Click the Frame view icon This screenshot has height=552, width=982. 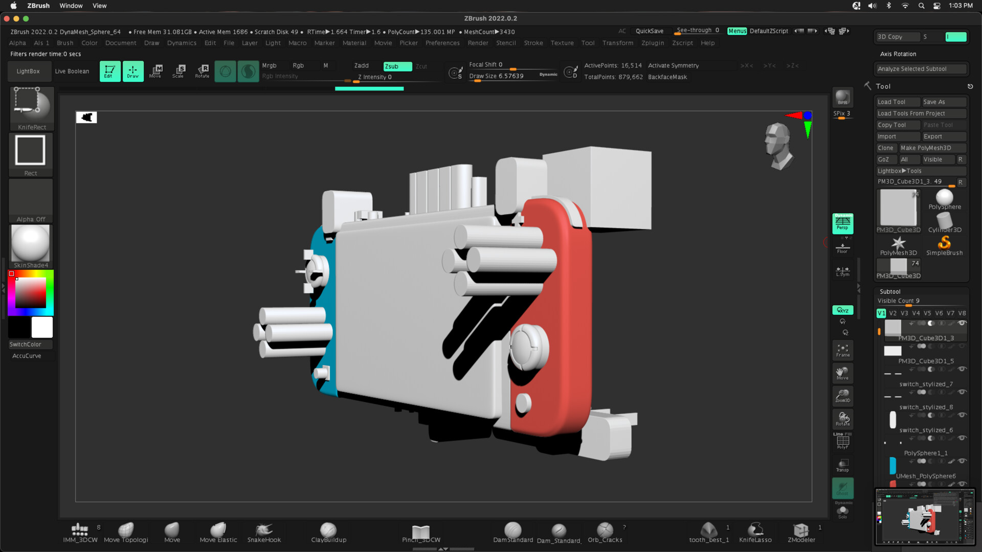tap(842, 350)
